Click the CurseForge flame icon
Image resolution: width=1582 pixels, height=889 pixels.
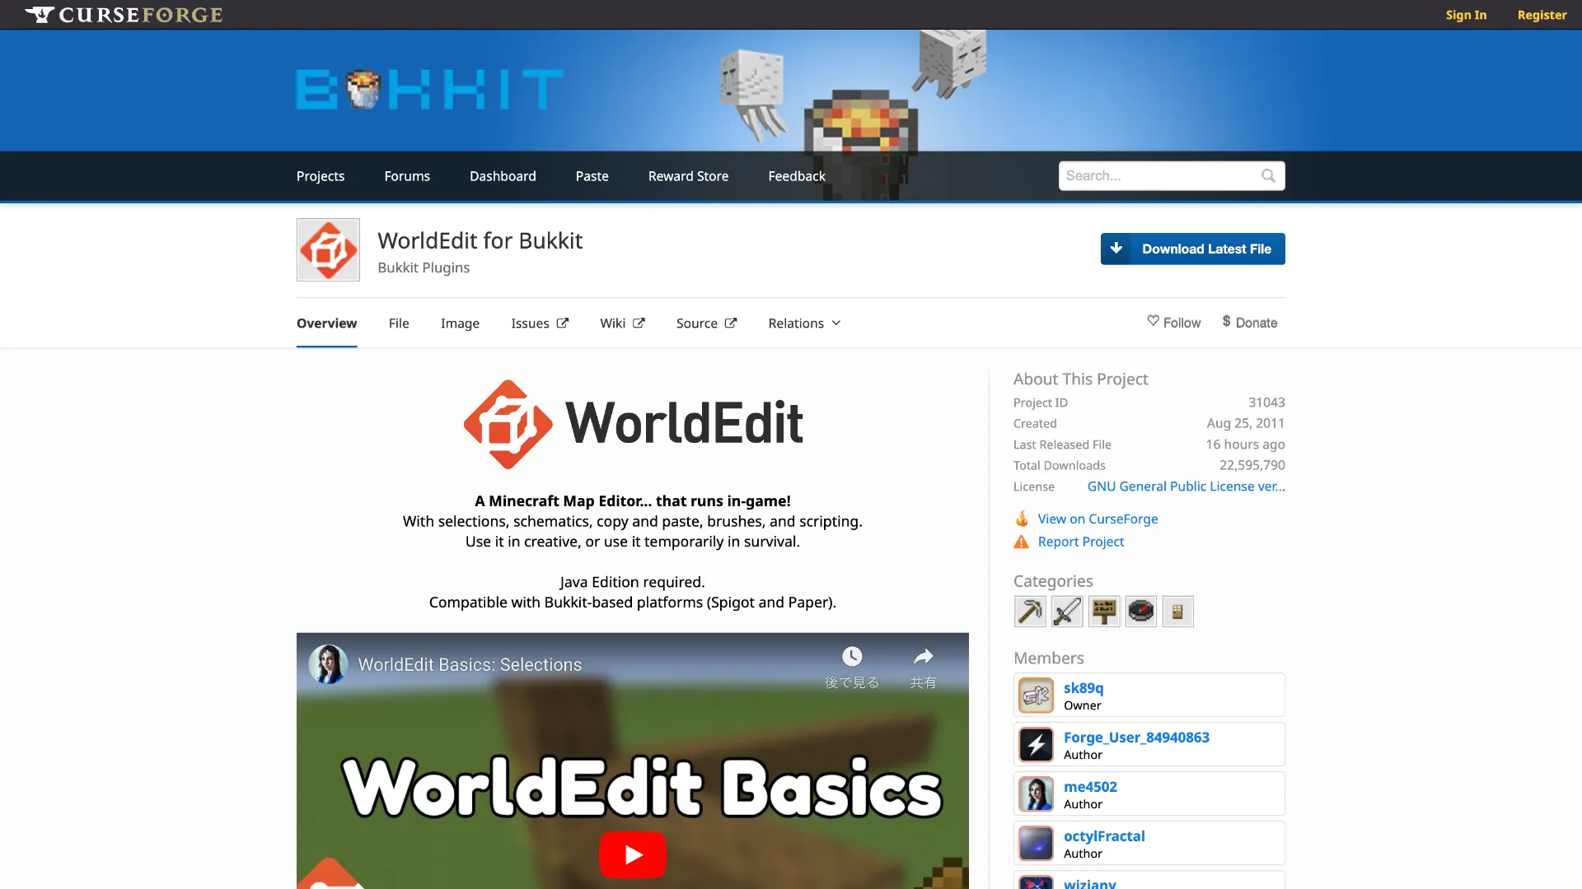click(1022, 519)
